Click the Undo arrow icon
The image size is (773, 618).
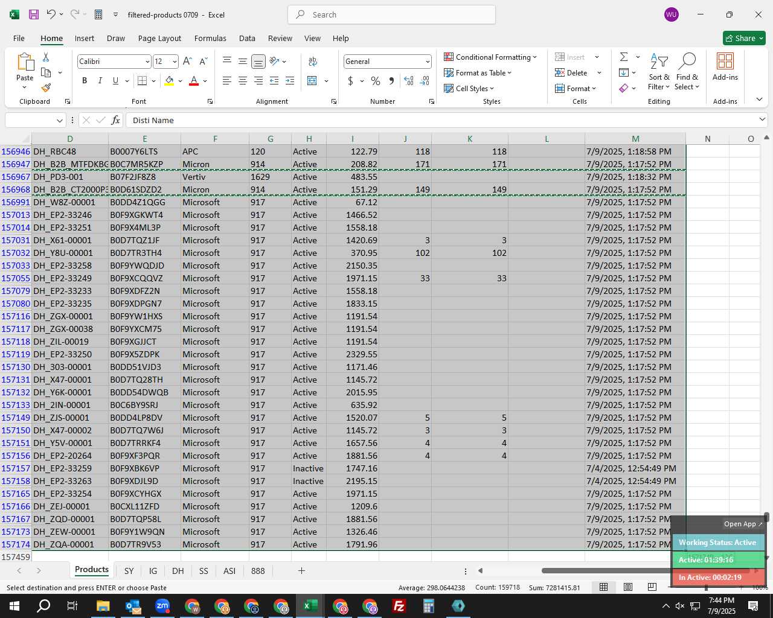coord(51,14)
